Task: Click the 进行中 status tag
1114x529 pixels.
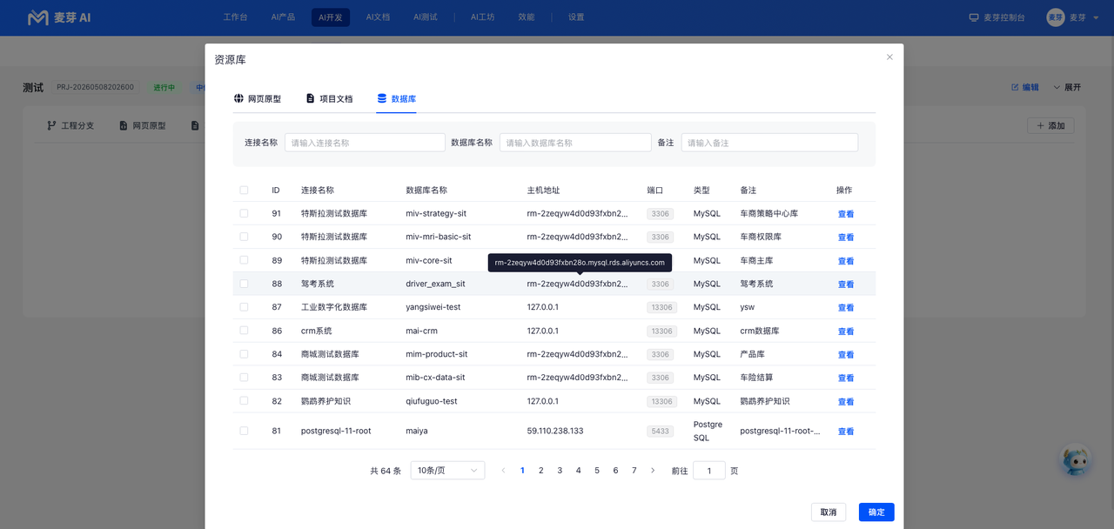Action: pos(164,87)
